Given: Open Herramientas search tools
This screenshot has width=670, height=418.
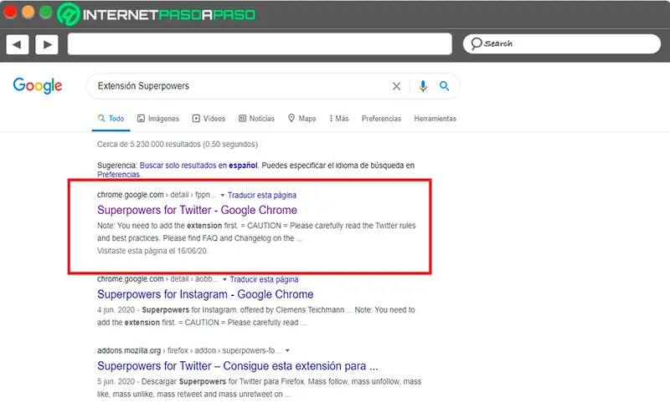Looking at the screenshot, I should pos(435,119).
